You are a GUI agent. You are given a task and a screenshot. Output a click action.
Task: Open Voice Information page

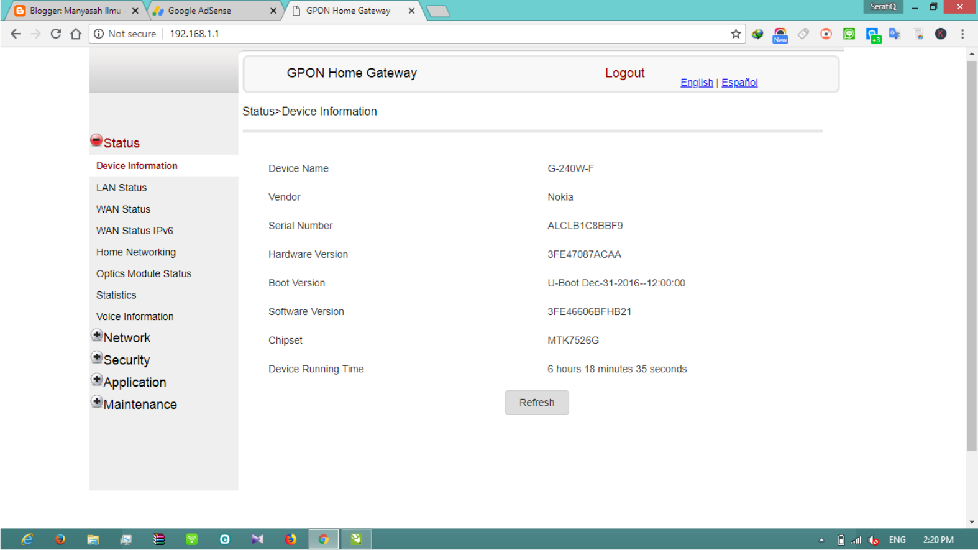point(135,316)
